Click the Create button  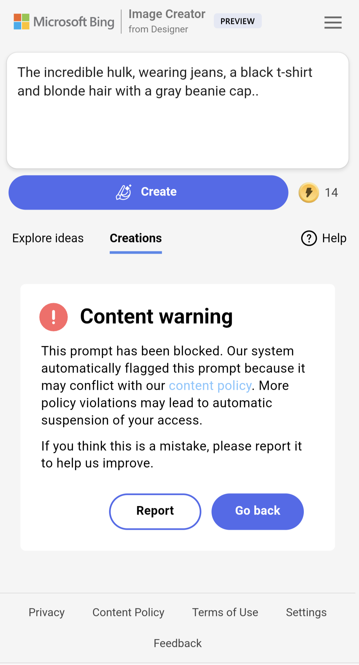point(148,192)
